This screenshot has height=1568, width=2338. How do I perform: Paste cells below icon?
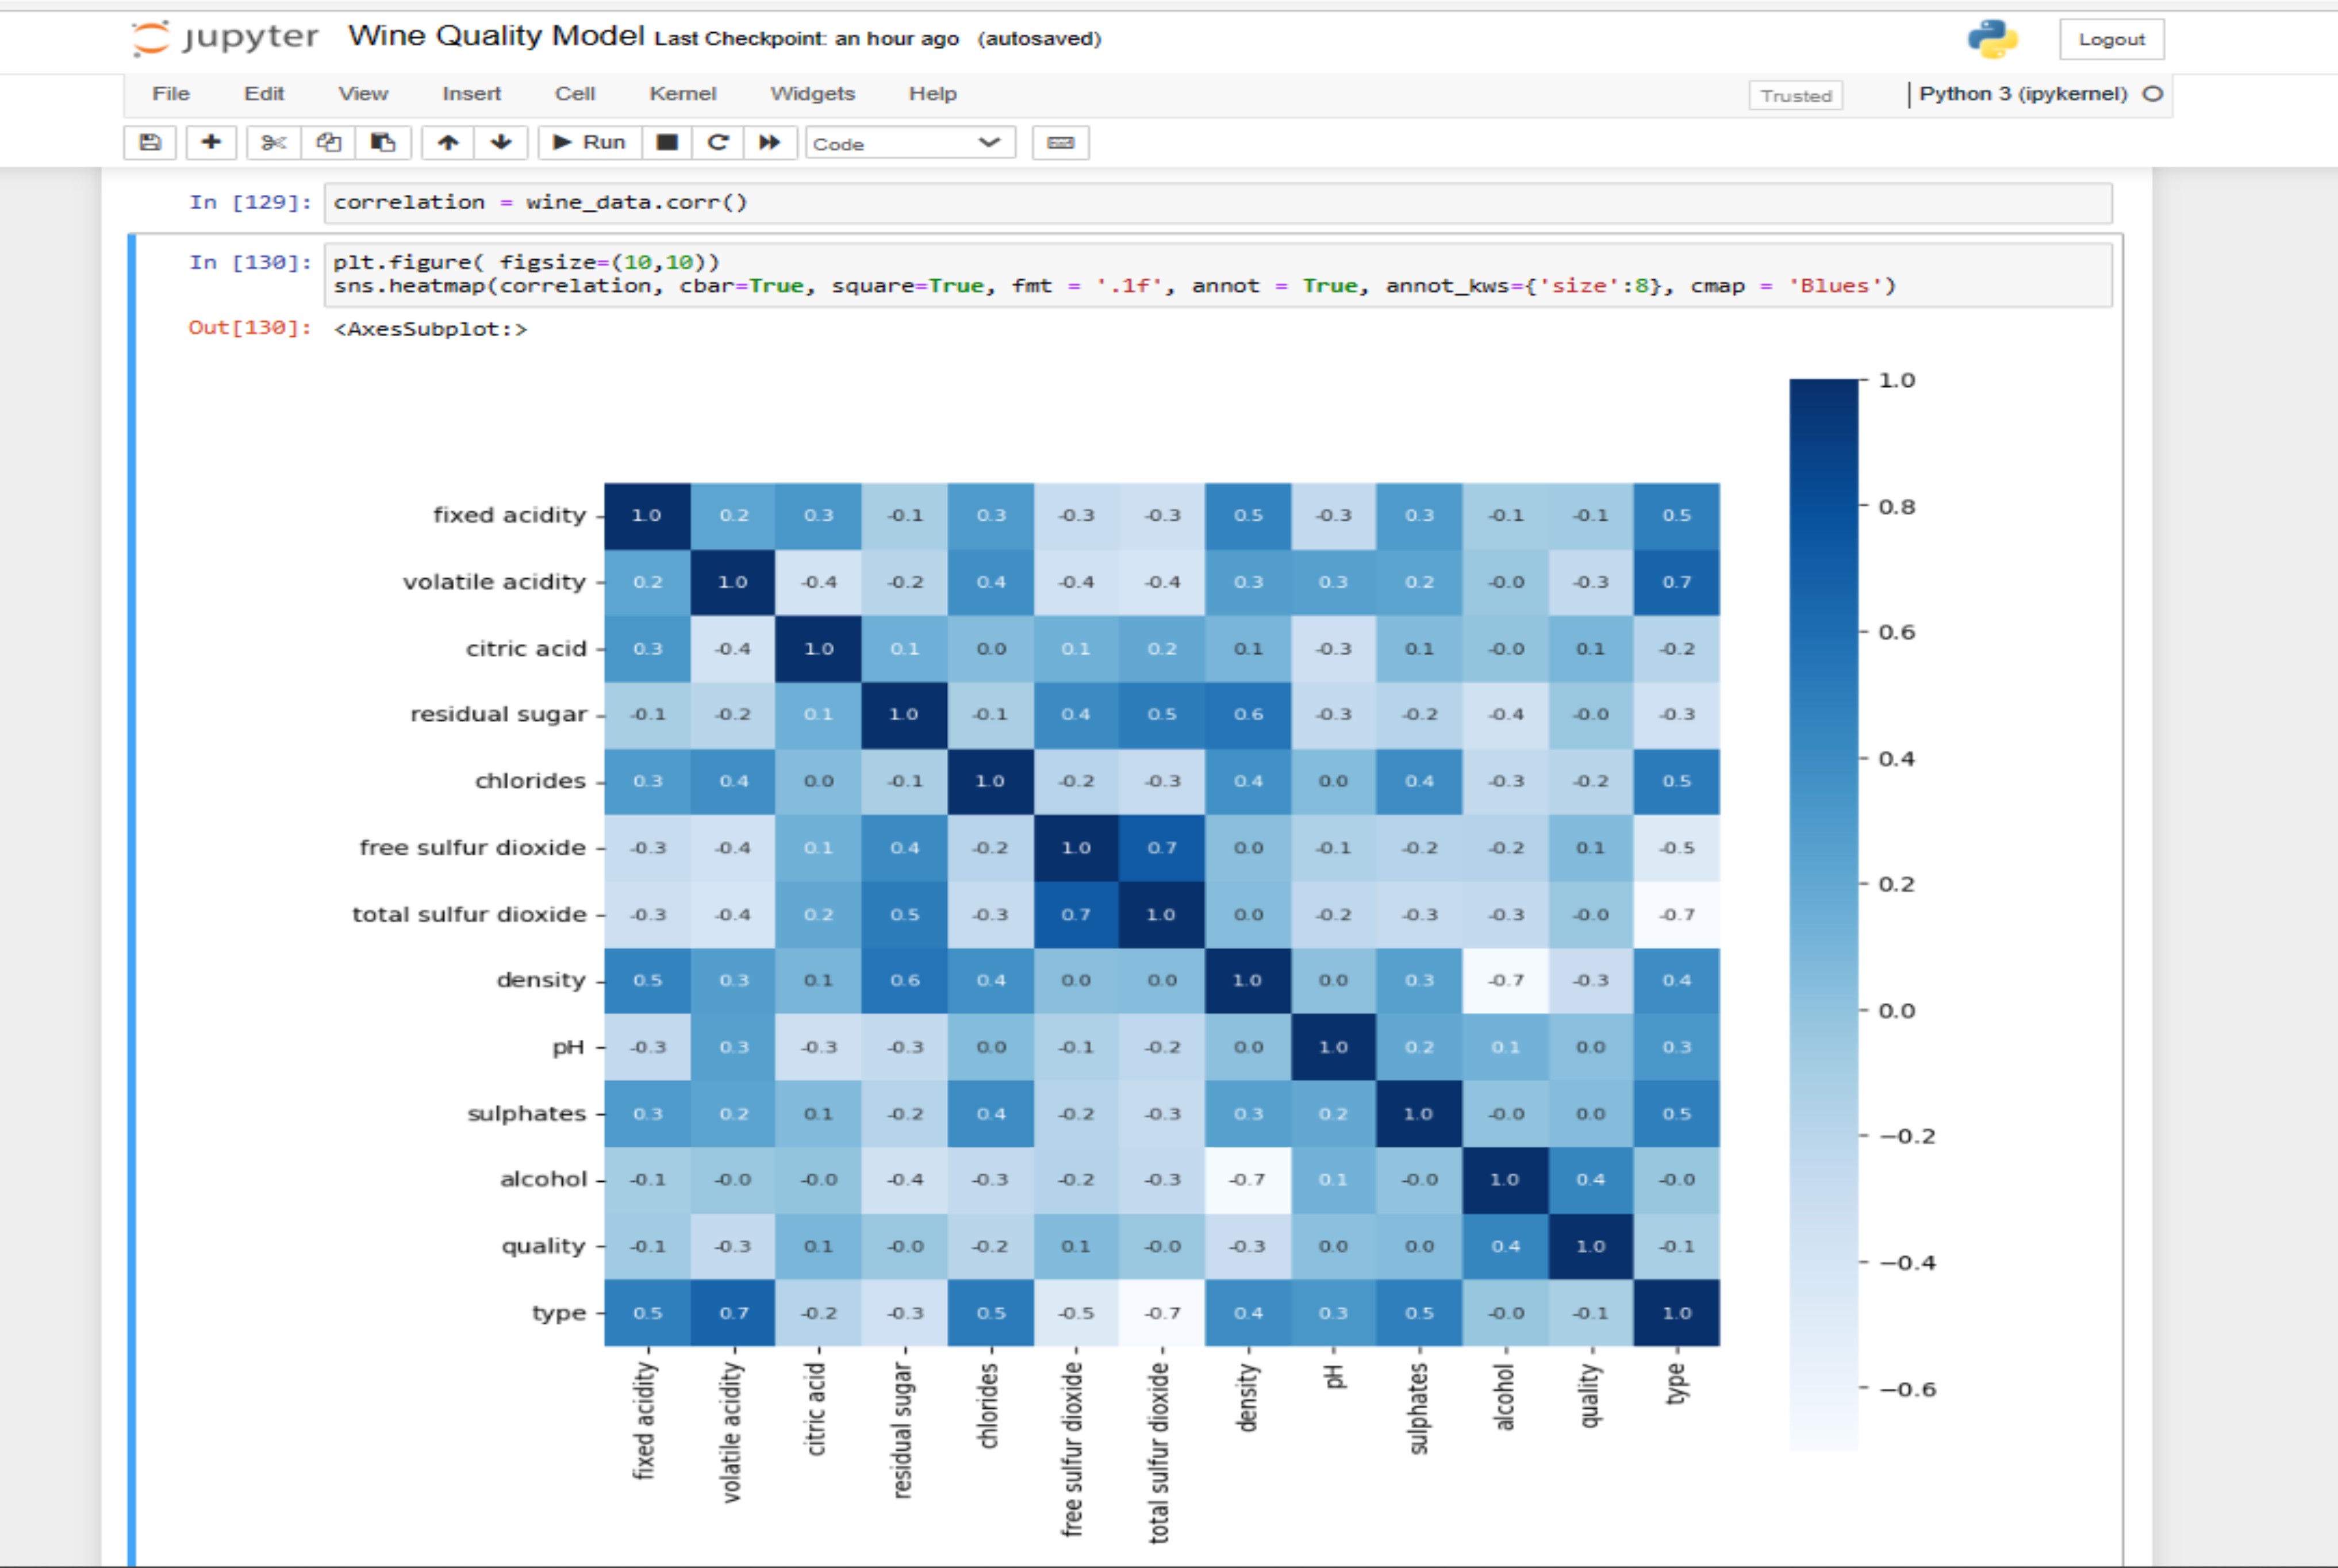click(x=383, y=143)
